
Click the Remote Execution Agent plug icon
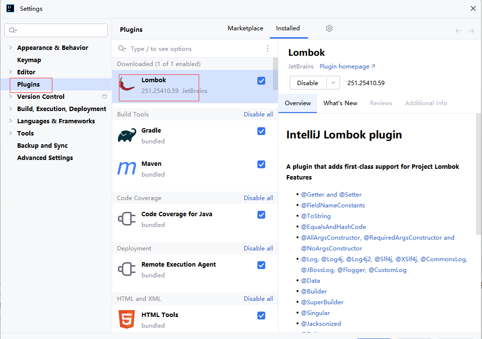click(127, 270)
